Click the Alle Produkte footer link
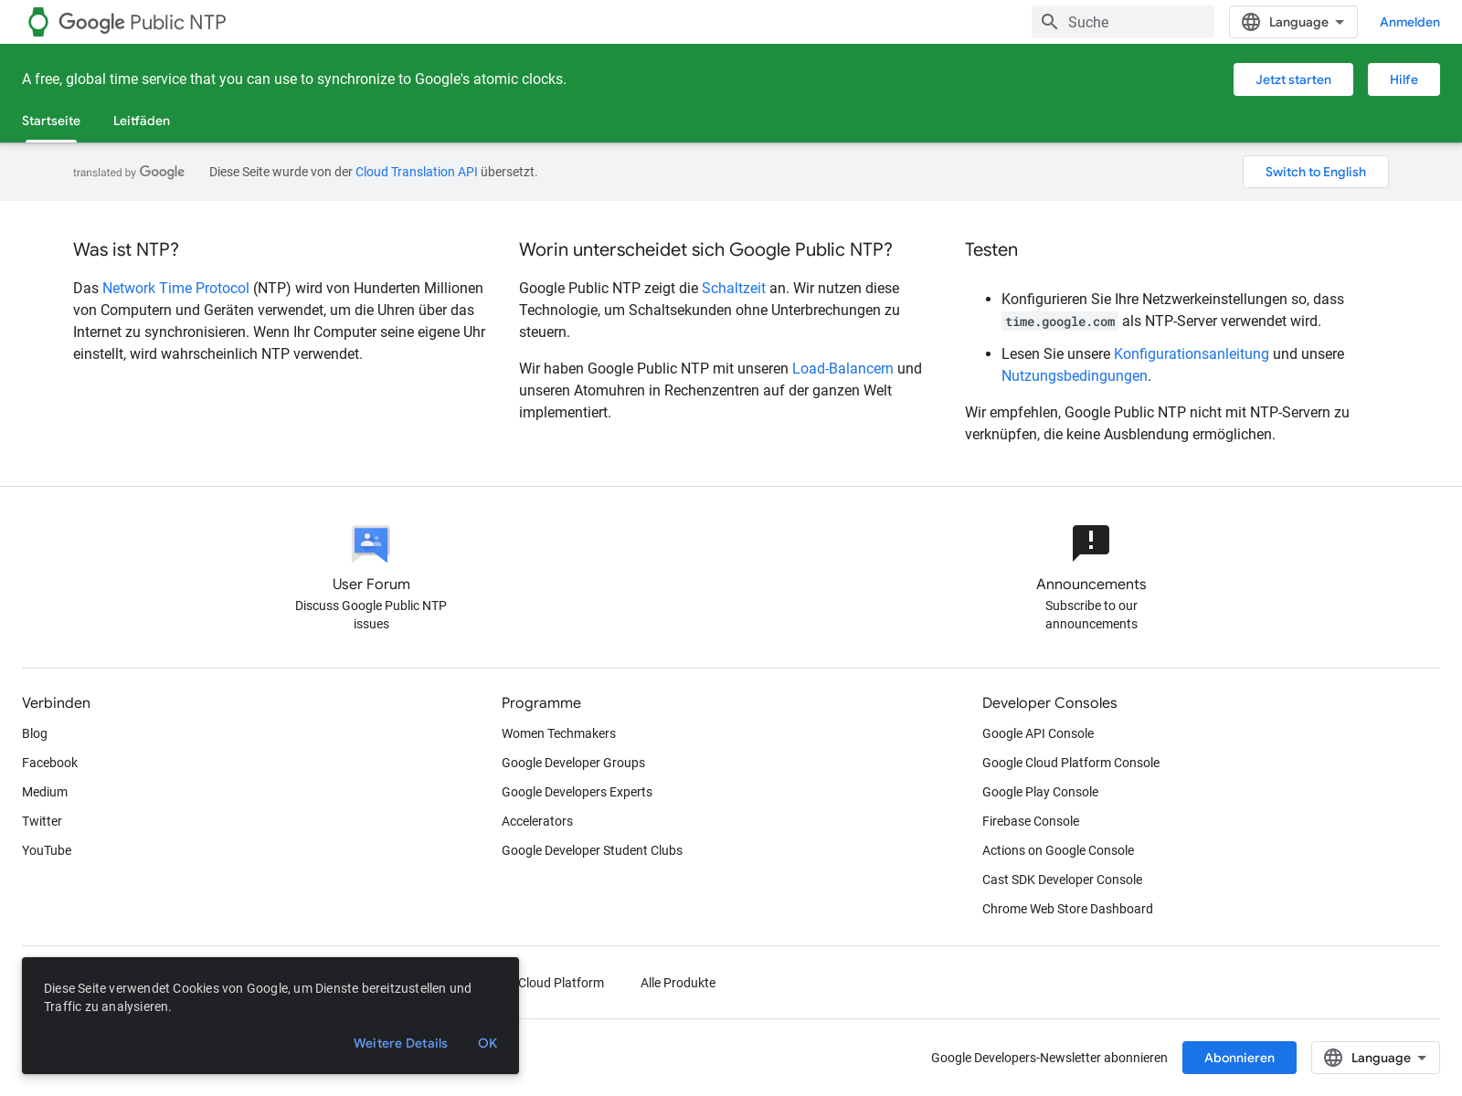The width and height of the screenshot is (1462, 1096). point(678,983)
